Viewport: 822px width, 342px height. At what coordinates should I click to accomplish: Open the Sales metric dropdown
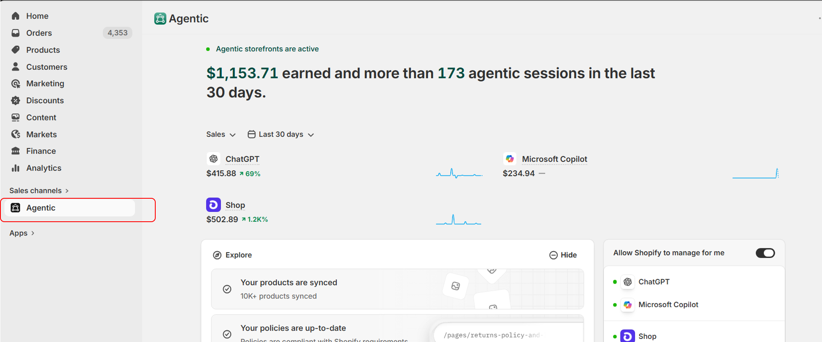(221, 134)
